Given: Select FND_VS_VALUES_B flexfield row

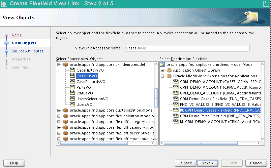Looking at the screenshot, I should pos(220,104).
